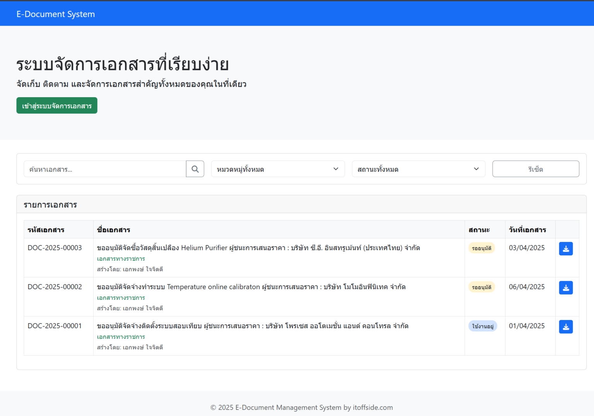This screenshot has width=594, height=416.
Task: Select เอกสารทางราชการ tag under DOC-2025-00003
Action: (121, 259)
